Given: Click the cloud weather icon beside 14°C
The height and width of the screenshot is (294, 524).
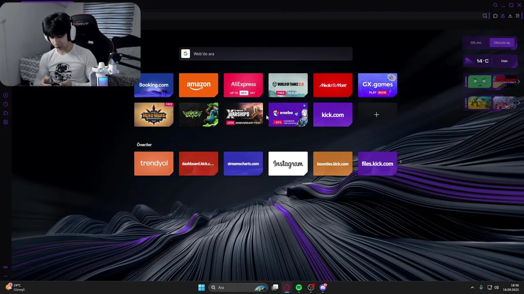Looking at the screenshot, I should click(x=468, y=61).
